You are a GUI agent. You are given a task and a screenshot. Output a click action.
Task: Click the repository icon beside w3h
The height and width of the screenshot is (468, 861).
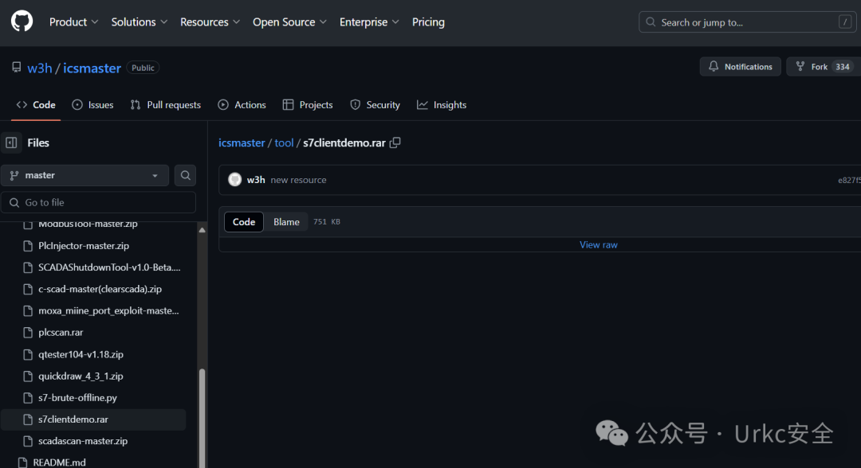coord(17,68)
